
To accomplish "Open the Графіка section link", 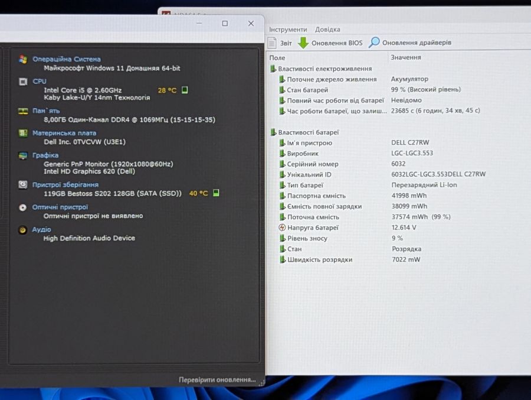I will 45,155.
